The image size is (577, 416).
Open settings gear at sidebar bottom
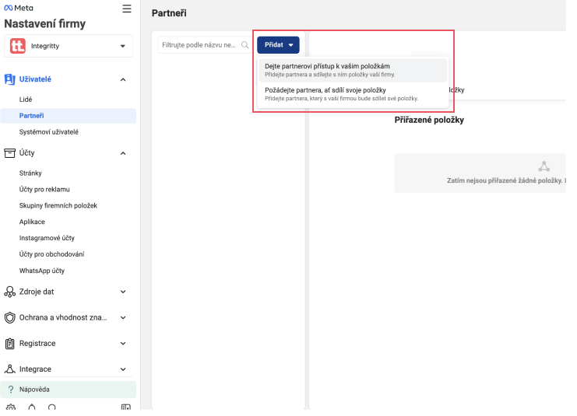[x=10, y=408]
